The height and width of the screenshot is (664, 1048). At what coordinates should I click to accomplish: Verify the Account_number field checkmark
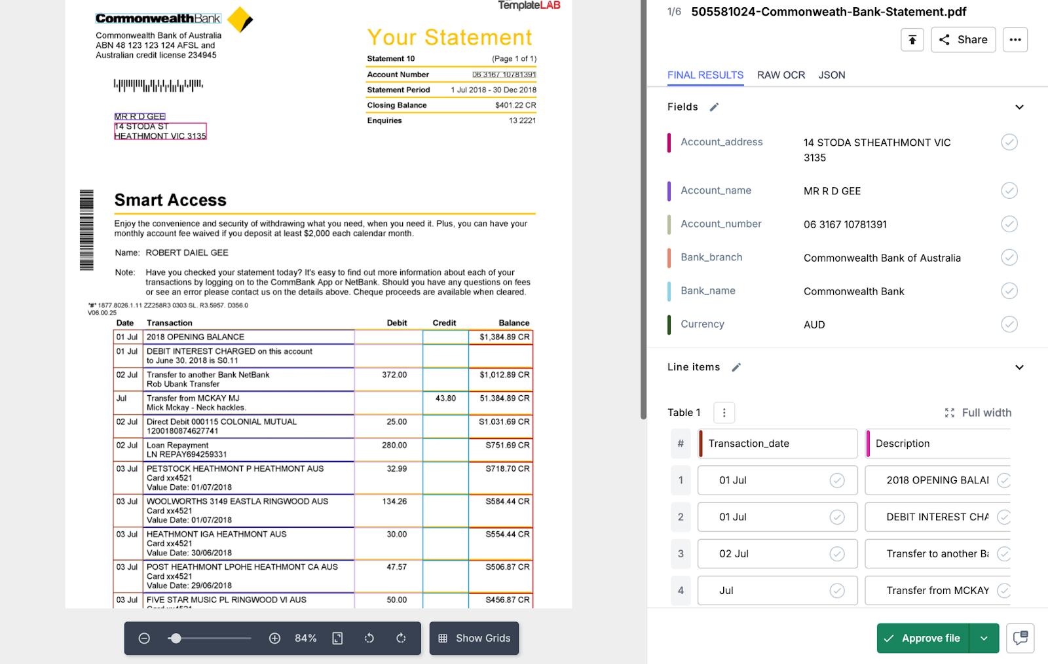tap(1009, 224)
